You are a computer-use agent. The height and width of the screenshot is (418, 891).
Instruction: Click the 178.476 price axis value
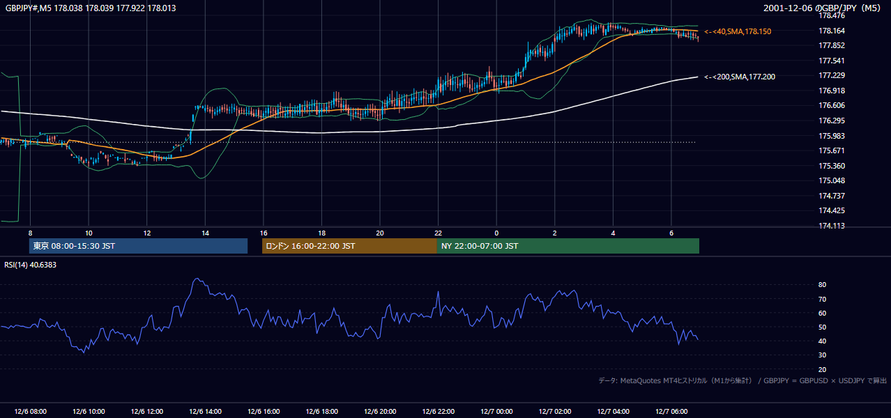[x=832, y=15]
